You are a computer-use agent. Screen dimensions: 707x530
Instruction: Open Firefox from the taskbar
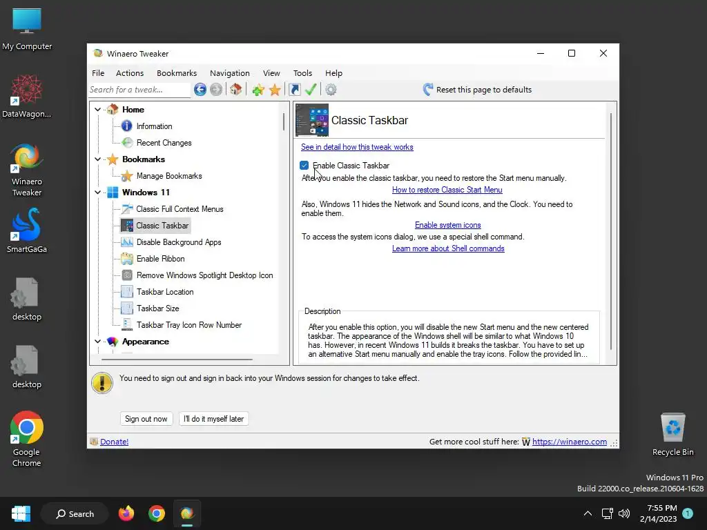(x=126, y=513)
